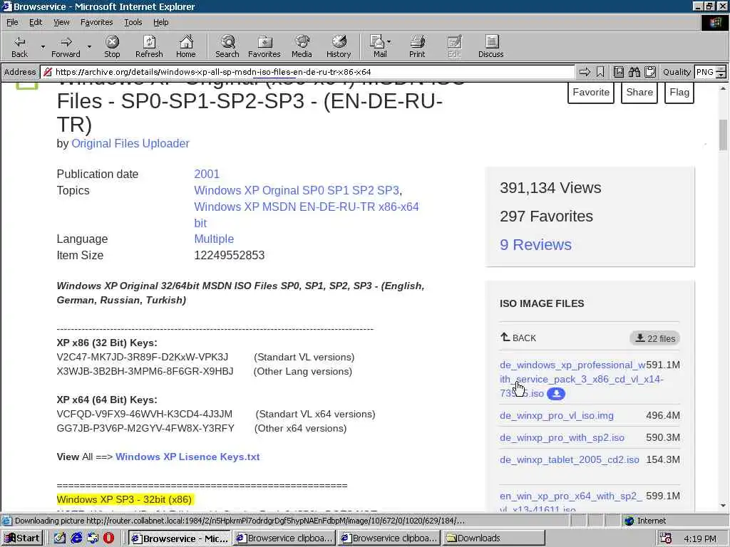Switch to first Browservice clipboard taskbar window
Screen dimensions: 730x547
[x=284, y=538]
